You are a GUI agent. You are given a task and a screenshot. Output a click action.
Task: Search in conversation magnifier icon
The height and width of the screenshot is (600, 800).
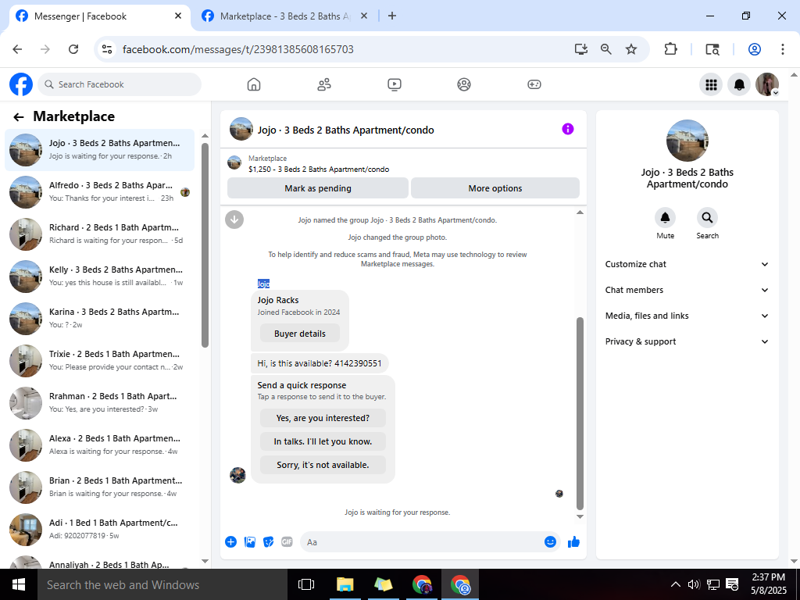click(x=707, y=218)
